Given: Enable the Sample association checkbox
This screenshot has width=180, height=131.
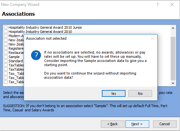Looking at the screenshot, I should pos(6,57).
